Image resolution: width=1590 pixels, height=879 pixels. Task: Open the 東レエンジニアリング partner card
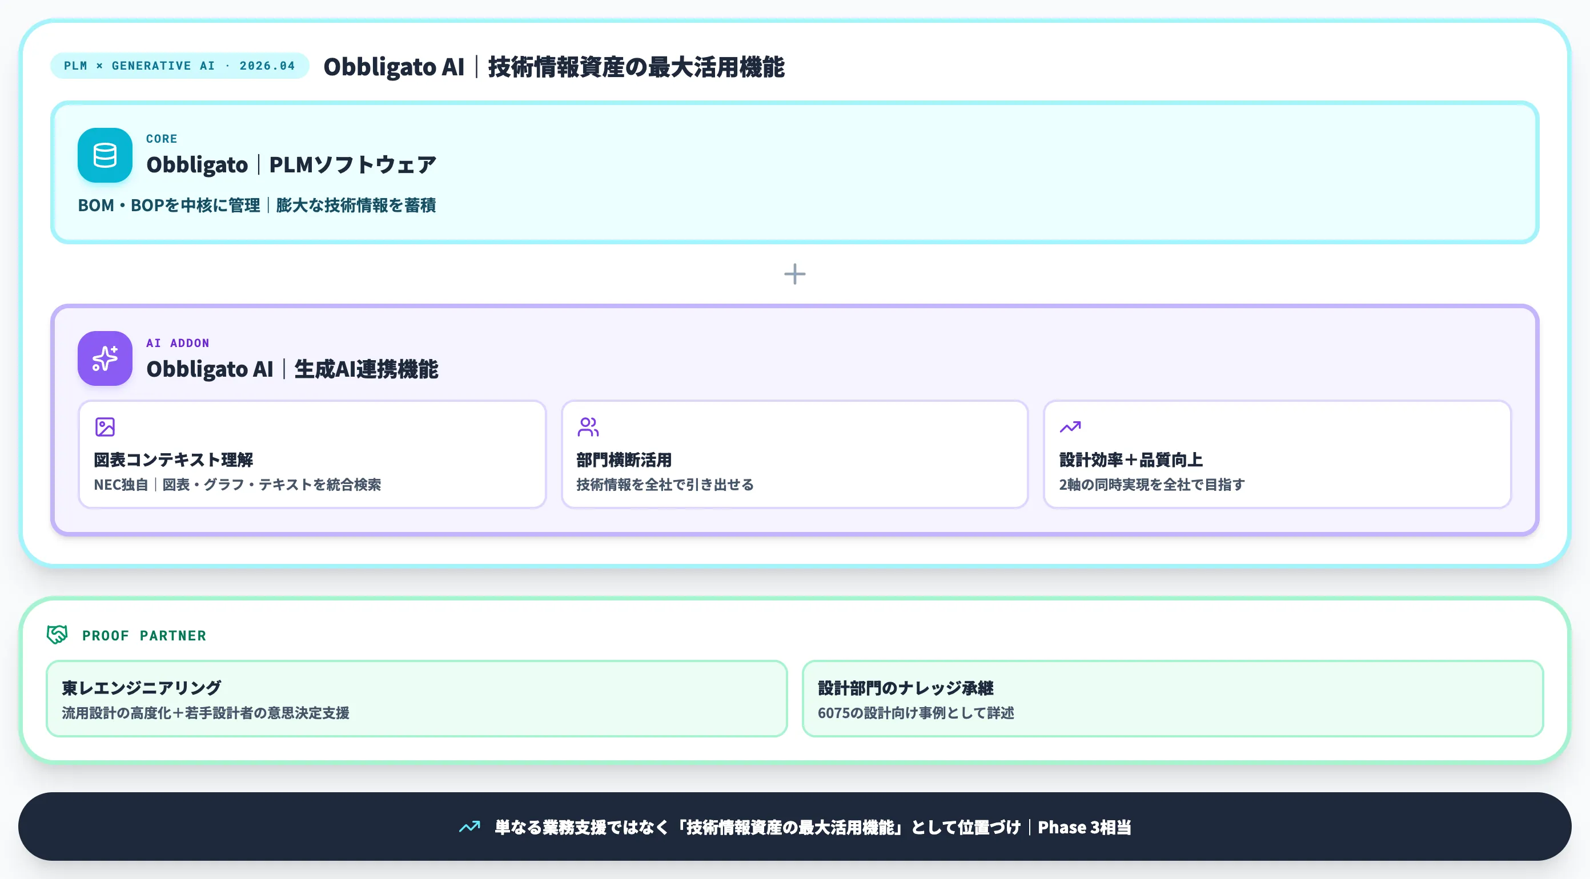pos(417,698)
